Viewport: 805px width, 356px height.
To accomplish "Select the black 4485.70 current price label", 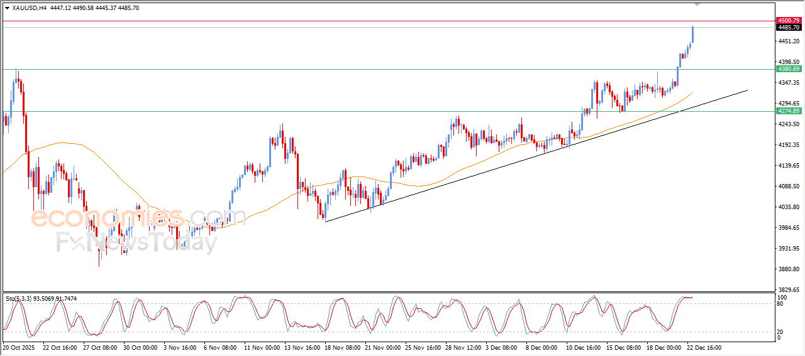I will click(789, 28).
